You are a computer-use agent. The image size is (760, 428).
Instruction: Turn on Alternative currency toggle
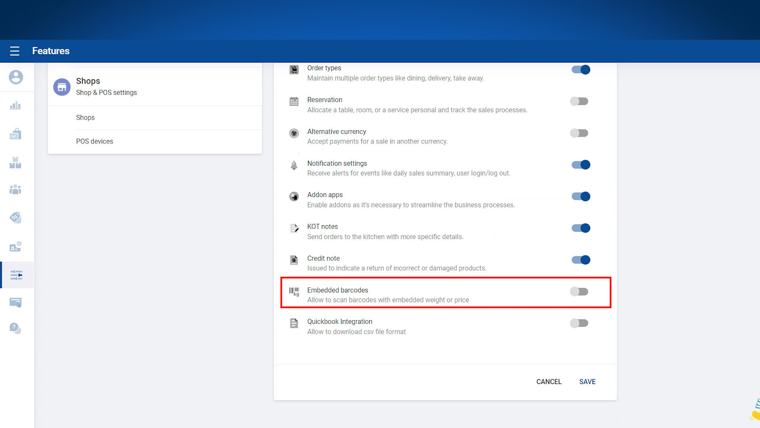tap(579, 133)
